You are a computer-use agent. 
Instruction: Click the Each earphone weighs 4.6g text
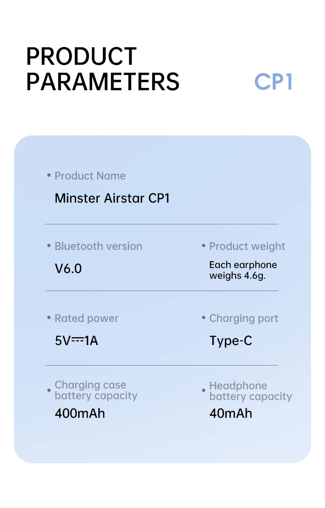click(x=243, y=270)
